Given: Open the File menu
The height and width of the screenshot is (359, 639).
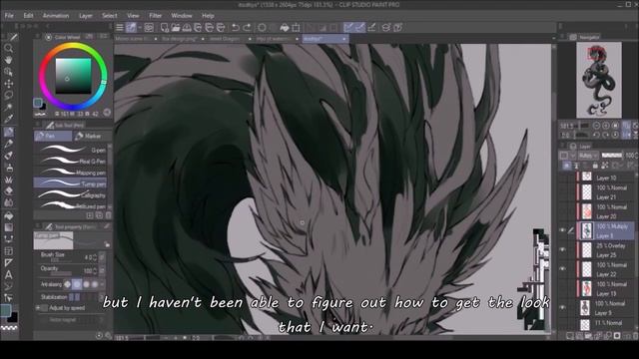Looking at the screenshot, I should [9, 16].
